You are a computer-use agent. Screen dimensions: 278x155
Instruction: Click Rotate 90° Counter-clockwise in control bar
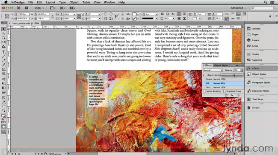111,14
